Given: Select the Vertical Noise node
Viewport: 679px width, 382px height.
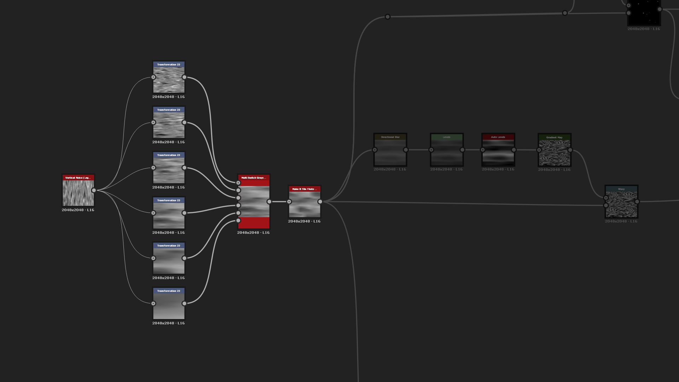Looking at the screenshot, I should [x=78, y=193].
